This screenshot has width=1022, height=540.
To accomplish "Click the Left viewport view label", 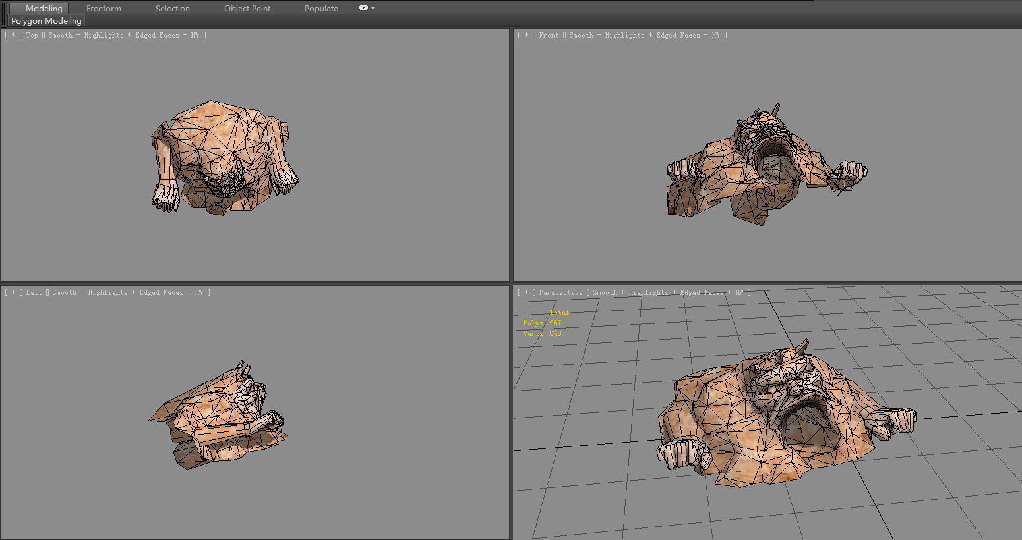I will [x=34, y=292].
